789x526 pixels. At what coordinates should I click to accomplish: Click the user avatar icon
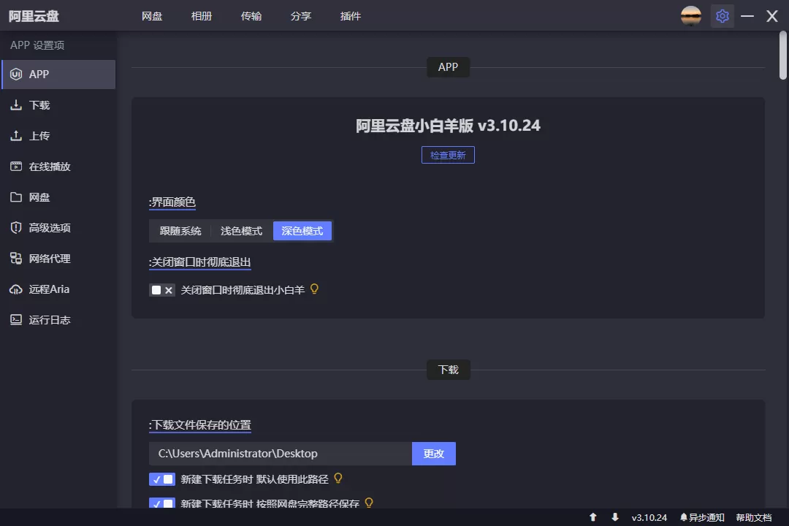pos(690,15)
